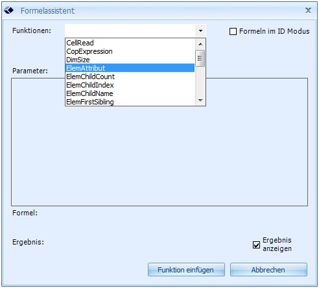Viewport: 319px width, 288px height.
Task: Select CellRead from function list
Action: pos(130,43)
